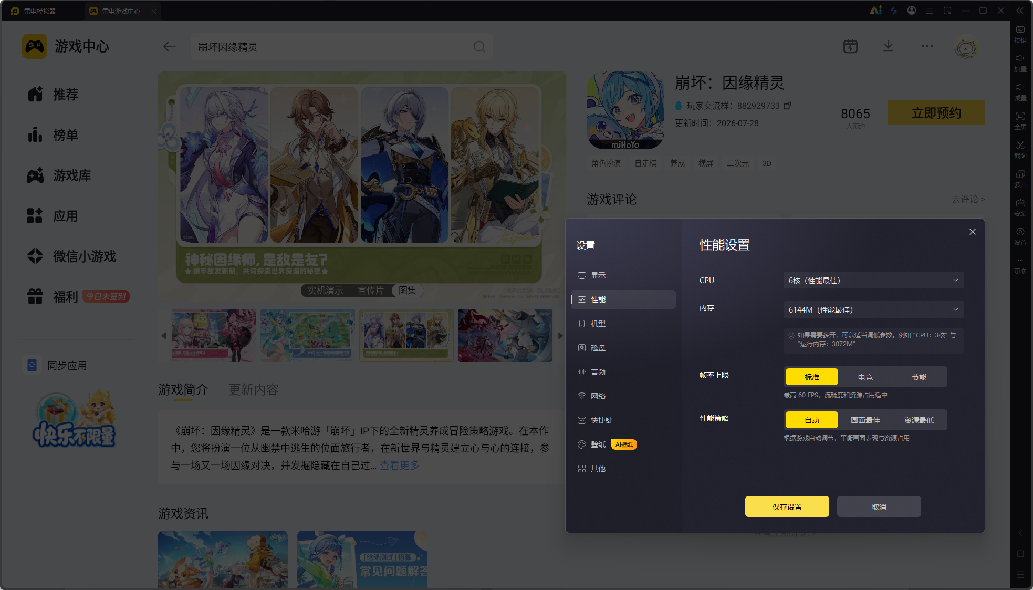Screen dimensions: 1033x590
Task: Switch to the 实机演示 media tab
Action: pyautogui.click(x=325, y=290)
